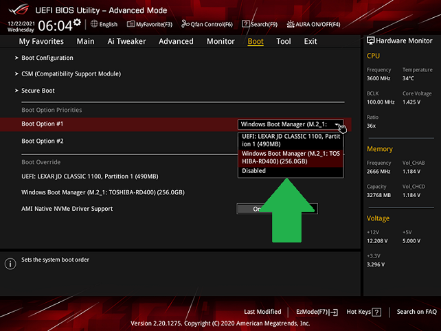The width and height of the screenshot is (441, 331).
Task: Click the 06:04 clock display
Action: tap(55, 26)
